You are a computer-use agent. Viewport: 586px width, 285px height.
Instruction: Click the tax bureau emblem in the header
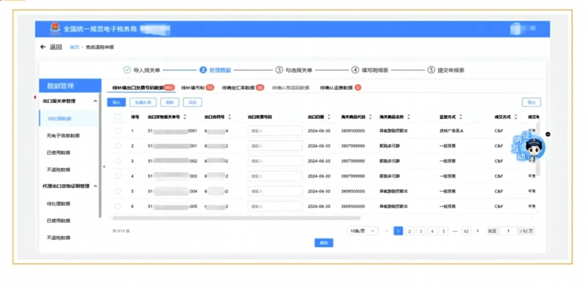[x=55, y=29]
